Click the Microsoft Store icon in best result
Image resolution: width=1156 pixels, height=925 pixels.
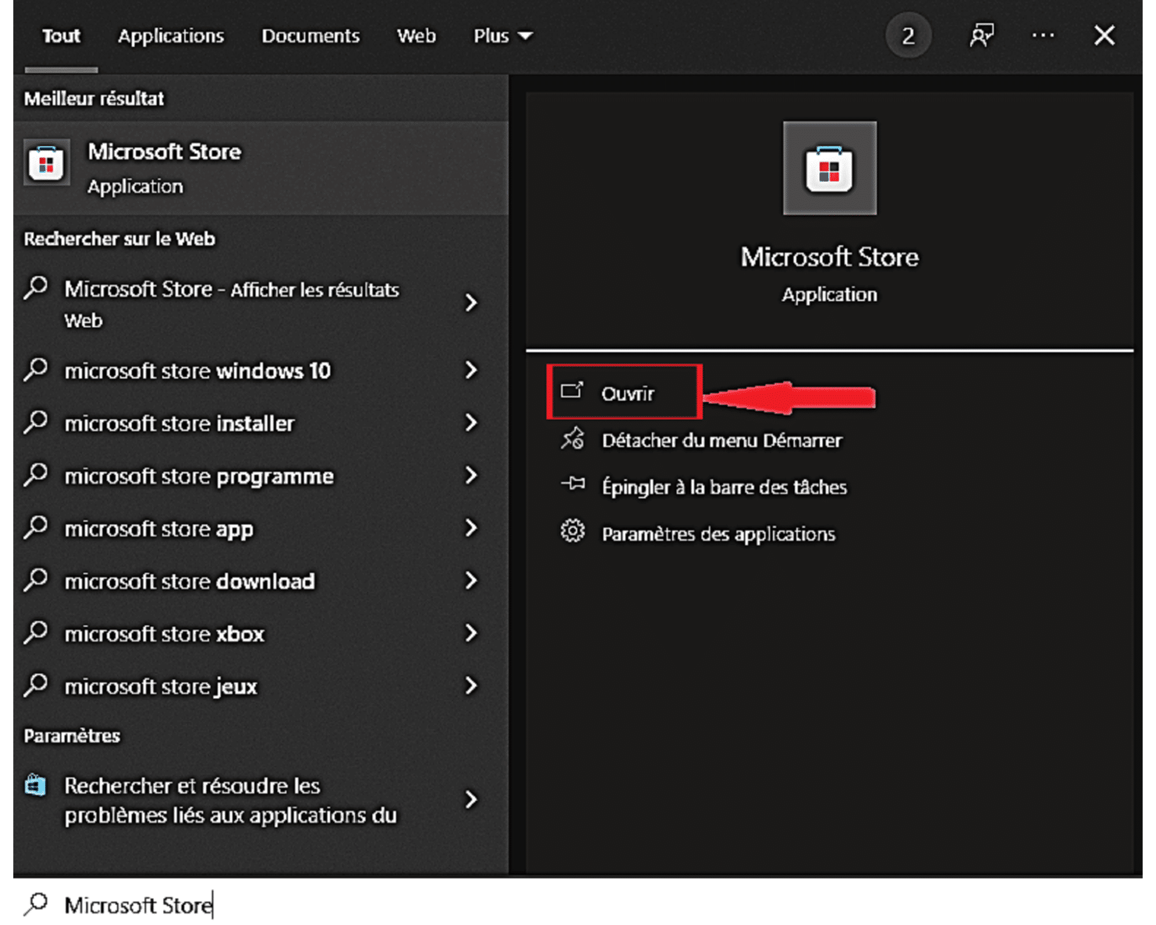coord(47,162)
